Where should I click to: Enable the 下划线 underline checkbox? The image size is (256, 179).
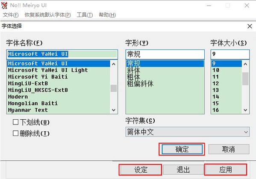click(15, 122)
